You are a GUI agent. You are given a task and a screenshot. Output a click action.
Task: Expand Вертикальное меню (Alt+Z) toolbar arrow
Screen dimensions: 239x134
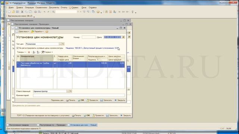34,16
